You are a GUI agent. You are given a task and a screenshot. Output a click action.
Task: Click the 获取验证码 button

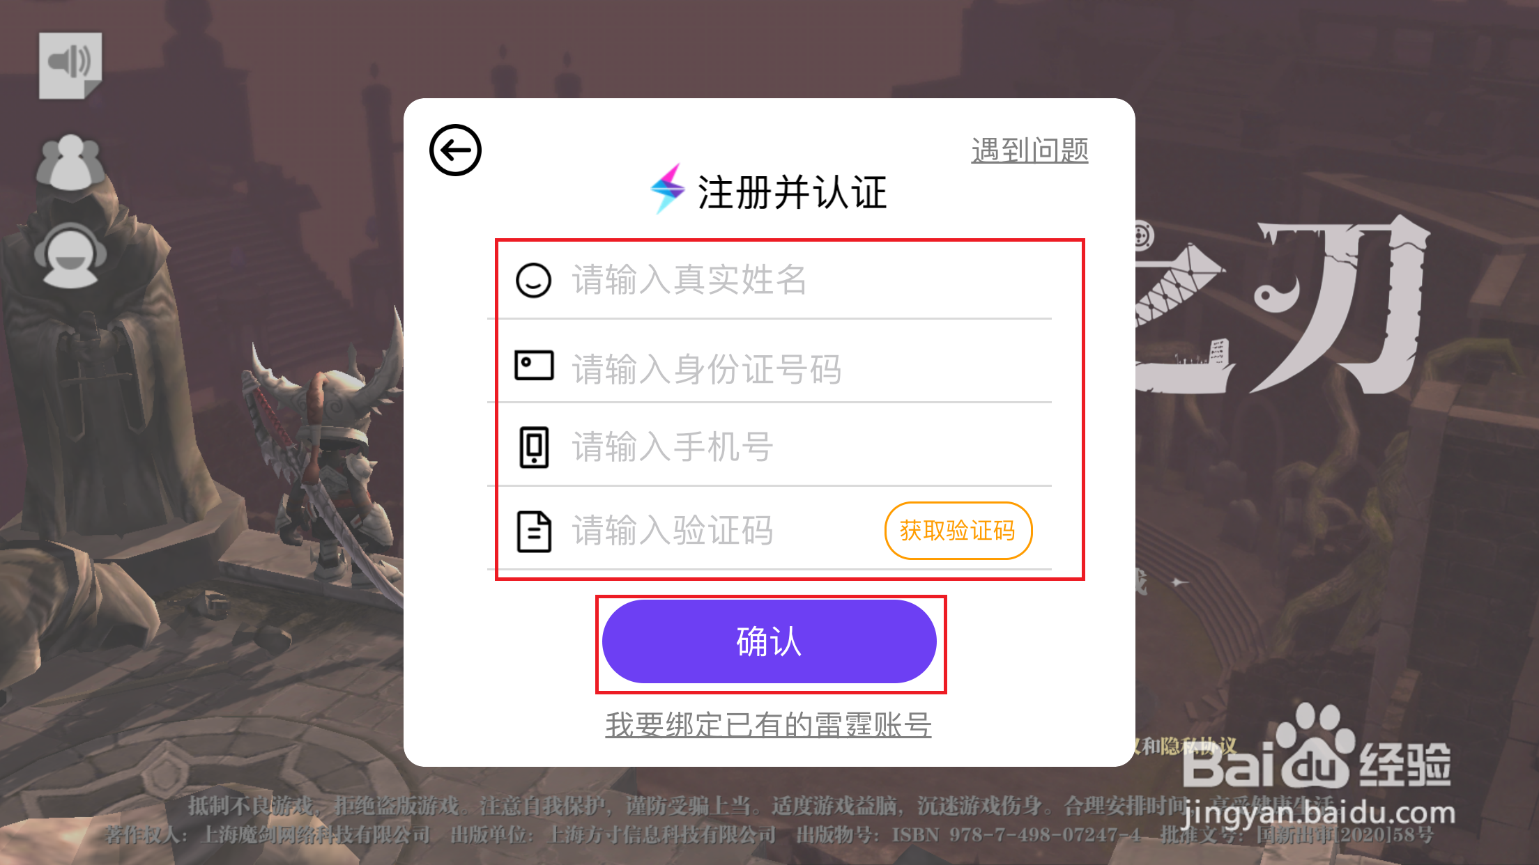pyautogui.click(x=958, y=531)
